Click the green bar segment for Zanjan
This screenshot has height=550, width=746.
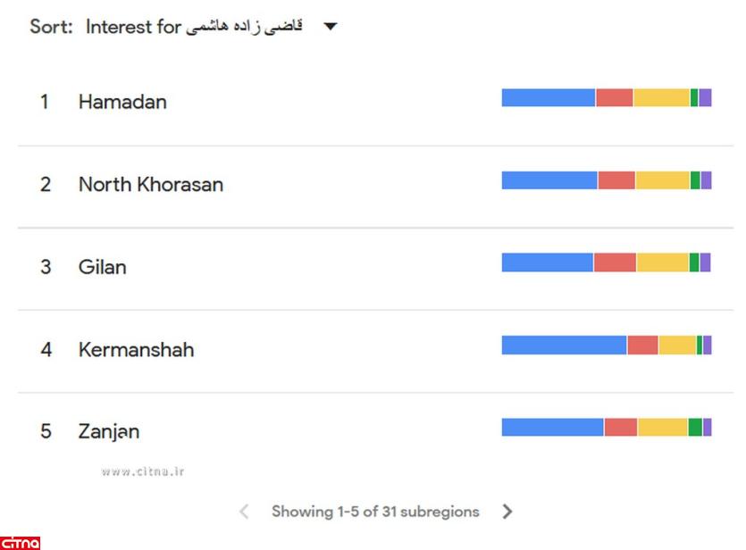[695, 427]
